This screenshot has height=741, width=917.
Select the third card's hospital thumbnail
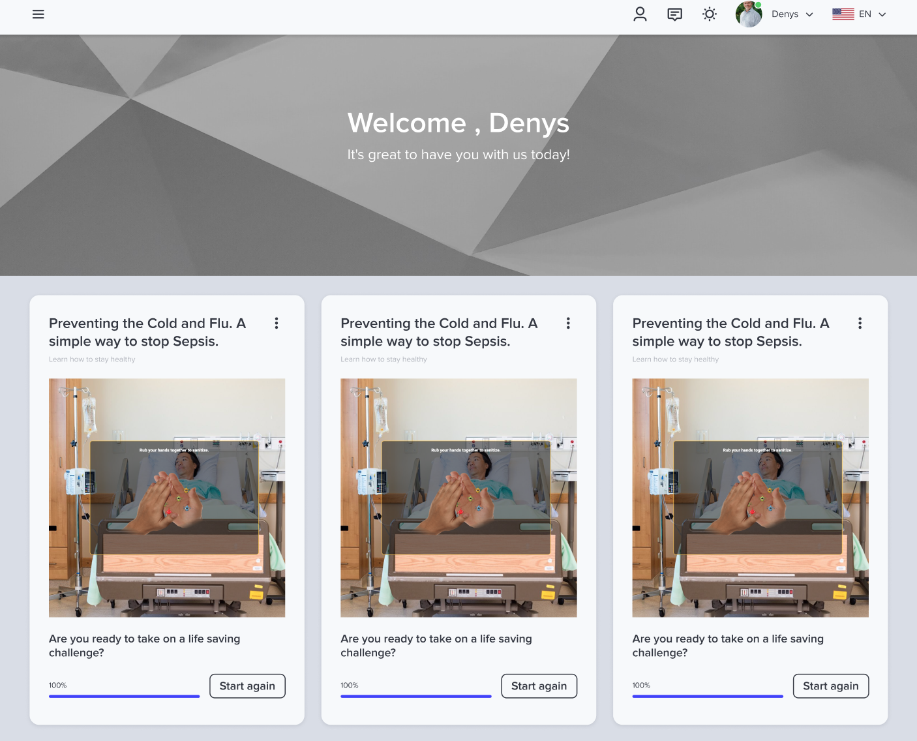[750, 498]
